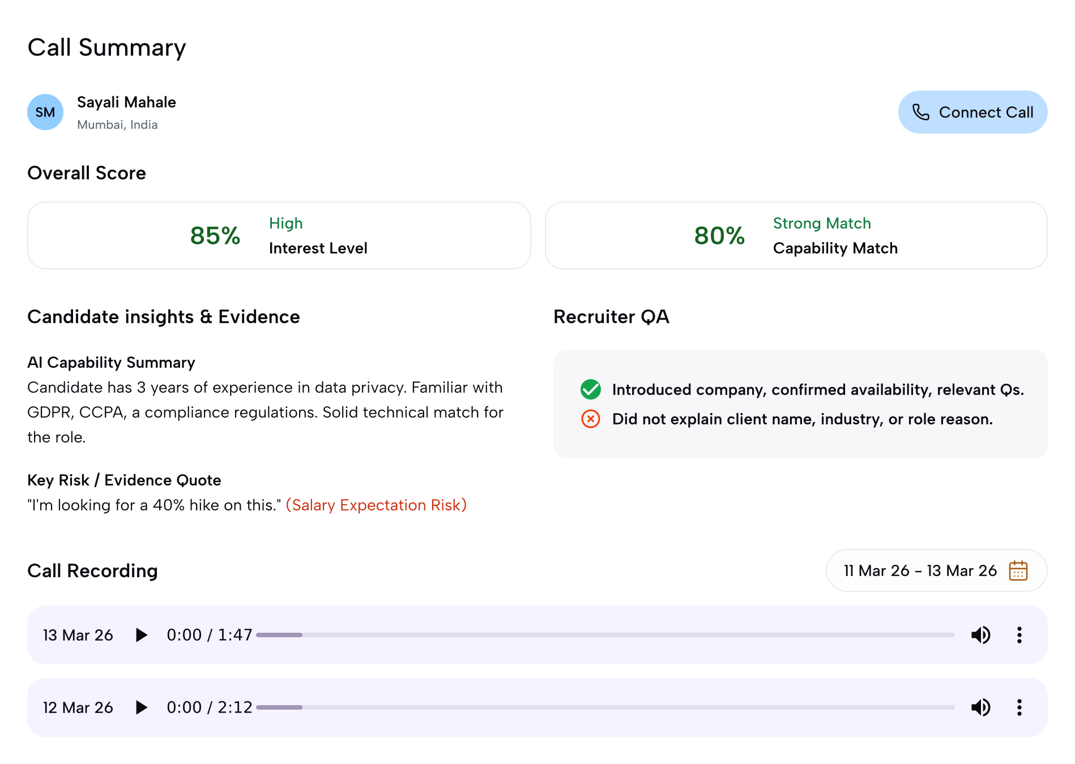Click the SM avatar circle
Screen dimensions: 1075x764
[x=45, y=112]
